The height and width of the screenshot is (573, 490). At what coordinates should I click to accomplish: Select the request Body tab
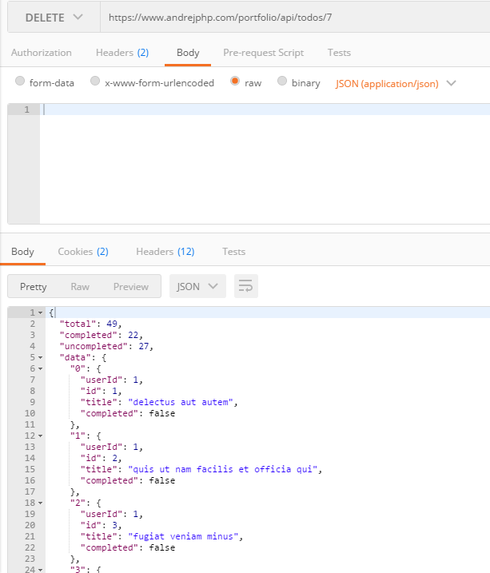click(188, 53)
